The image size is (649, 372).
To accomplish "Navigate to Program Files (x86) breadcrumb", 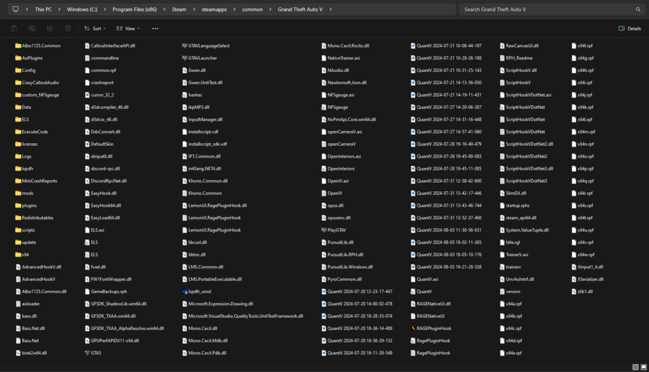I will coord(134,9).
